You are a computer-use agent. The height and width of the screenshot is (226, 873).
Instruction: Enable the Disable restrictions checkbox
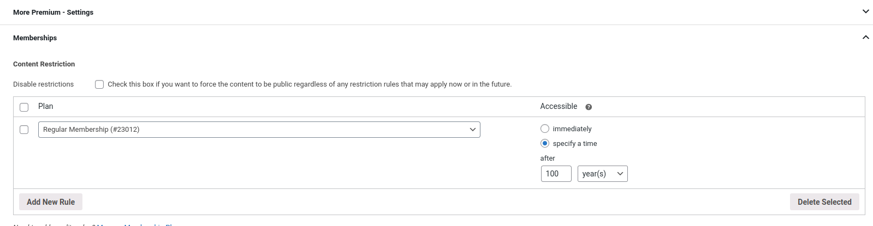click(99, 84)
